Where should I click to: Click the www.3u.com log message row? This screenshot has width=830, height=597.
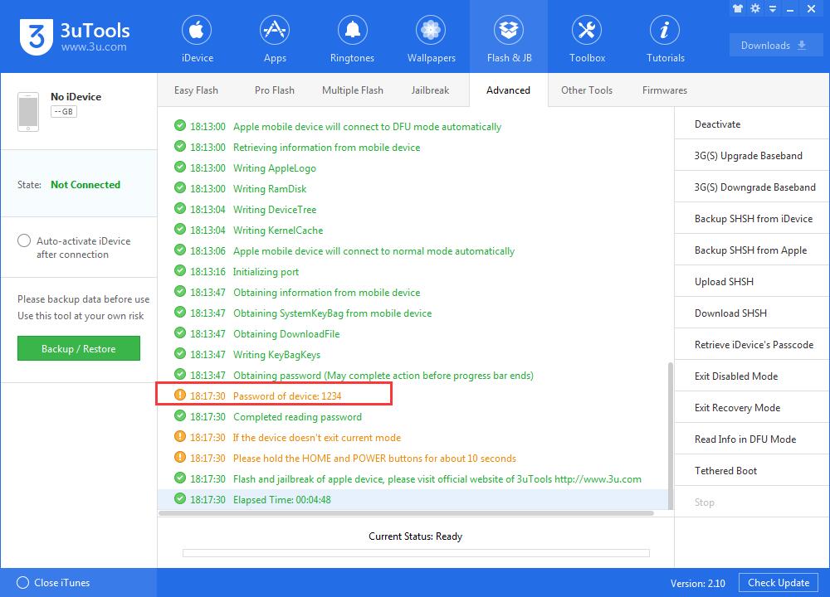coord(413,478)
